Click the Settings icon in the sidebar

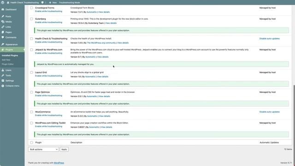3,81
